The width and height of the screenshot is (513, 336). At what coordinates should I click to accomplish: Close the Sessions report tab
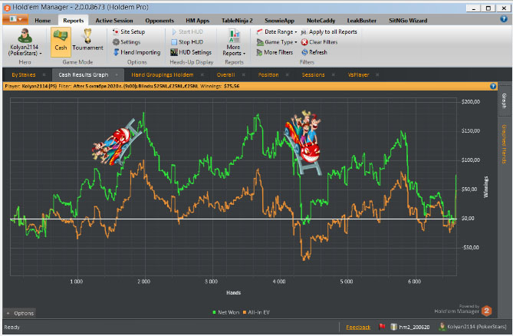(334, 75)
